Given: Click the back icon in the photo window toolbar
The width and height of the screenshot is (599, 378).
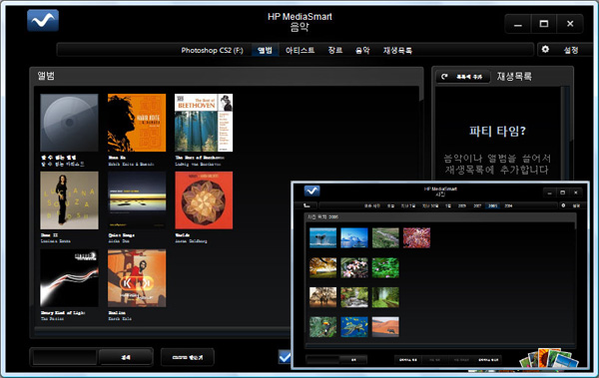Looking at the screenshot, I should click(x=306, y=205).
